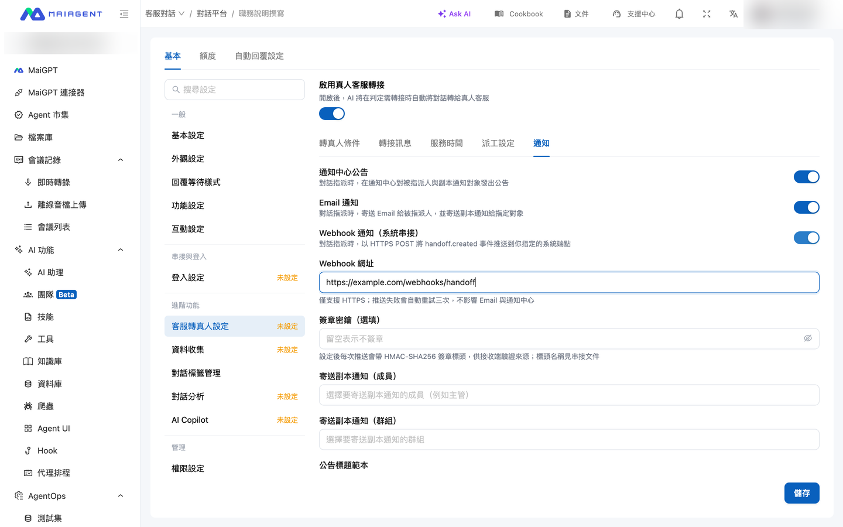This screenshot has height=527, width=843.
Task: Turn off Email 通知 toggle
Action: pyautogui.click(x=806, y=207)
